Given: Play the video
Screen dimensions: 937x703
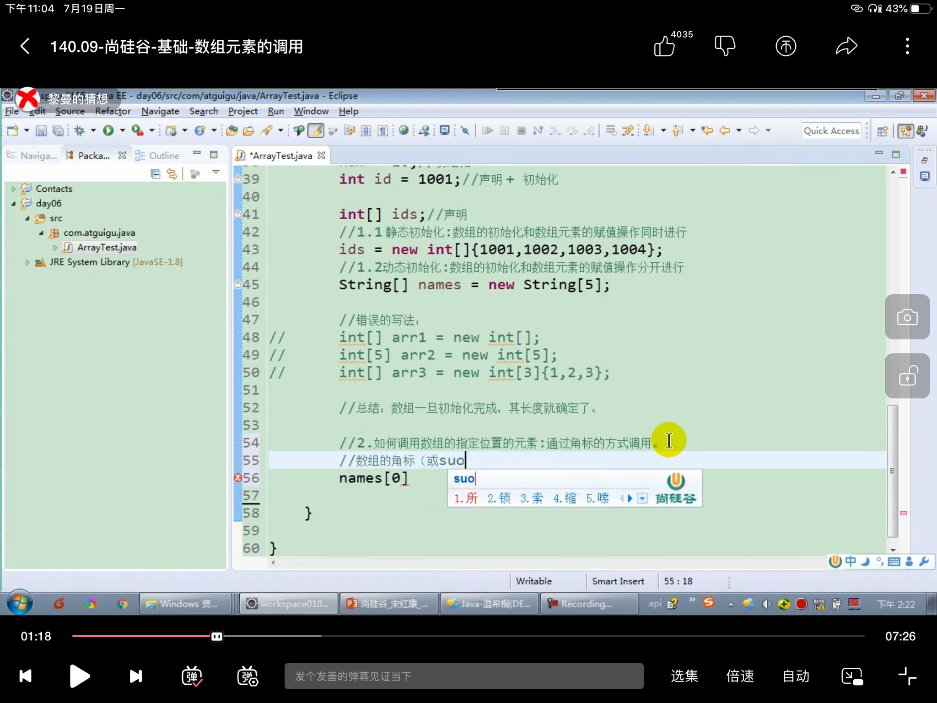Looking at the screenshot, I should point(79,676).
